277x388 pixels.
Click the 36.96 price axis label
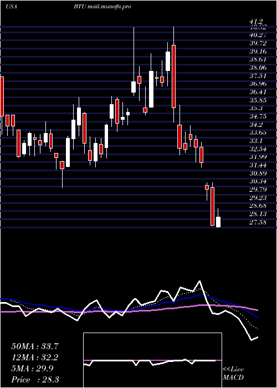258,84
